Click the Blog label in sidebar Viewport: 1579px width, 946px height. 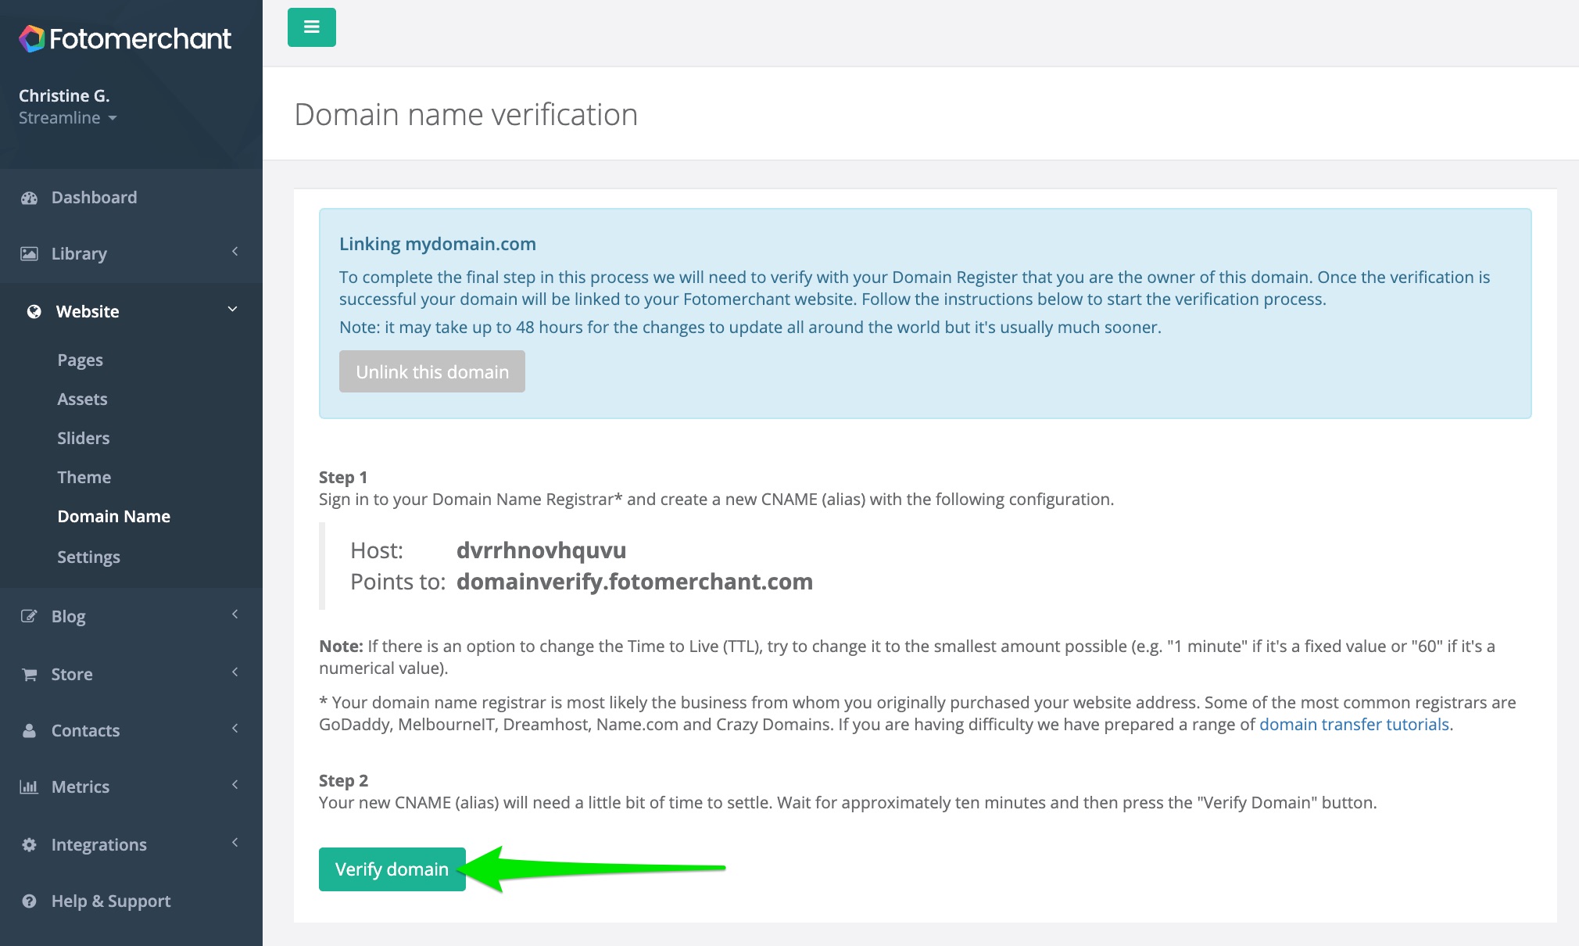(68, 617)
